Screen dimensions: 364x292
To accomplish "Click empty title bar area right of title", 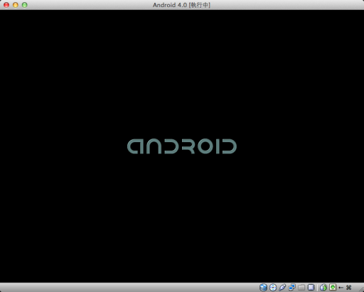I will pos(284,5).
